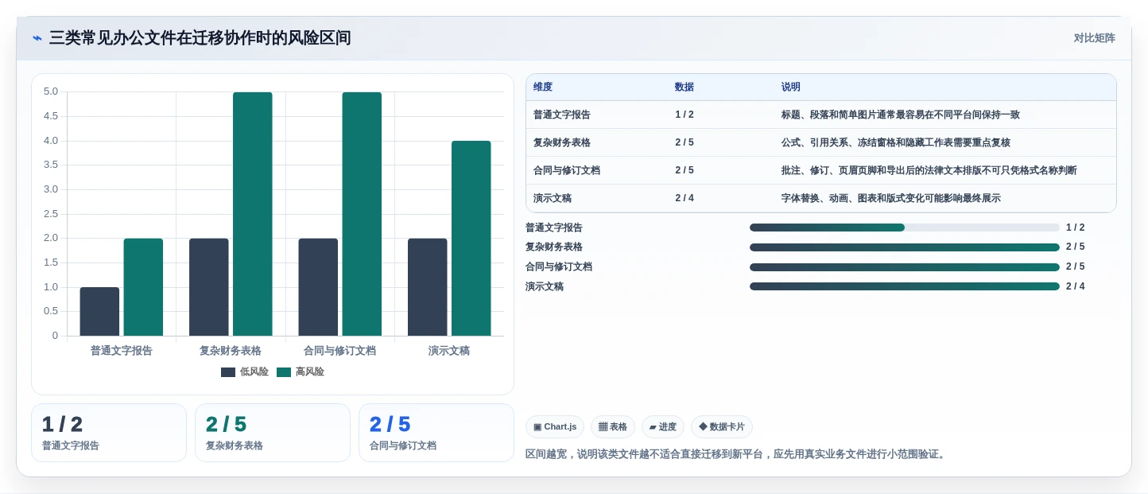Click the lightning icon beside the title
This screenshot has width=1148, height=494.
[37, 38]
